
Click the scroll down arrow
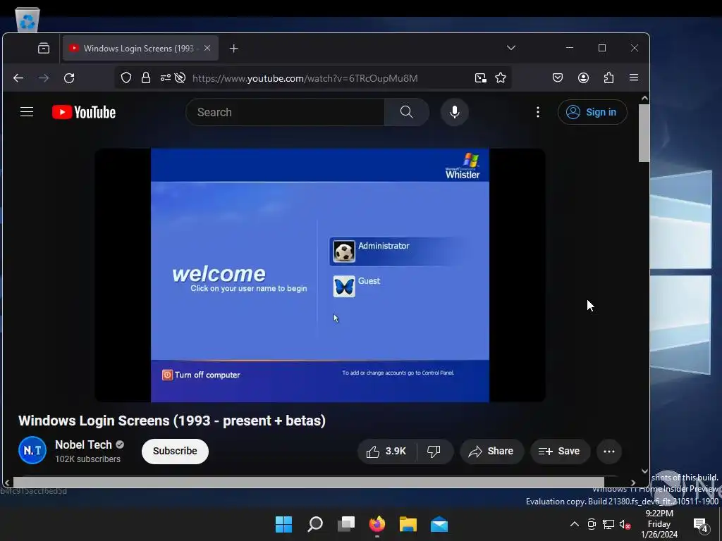(644, 471)
